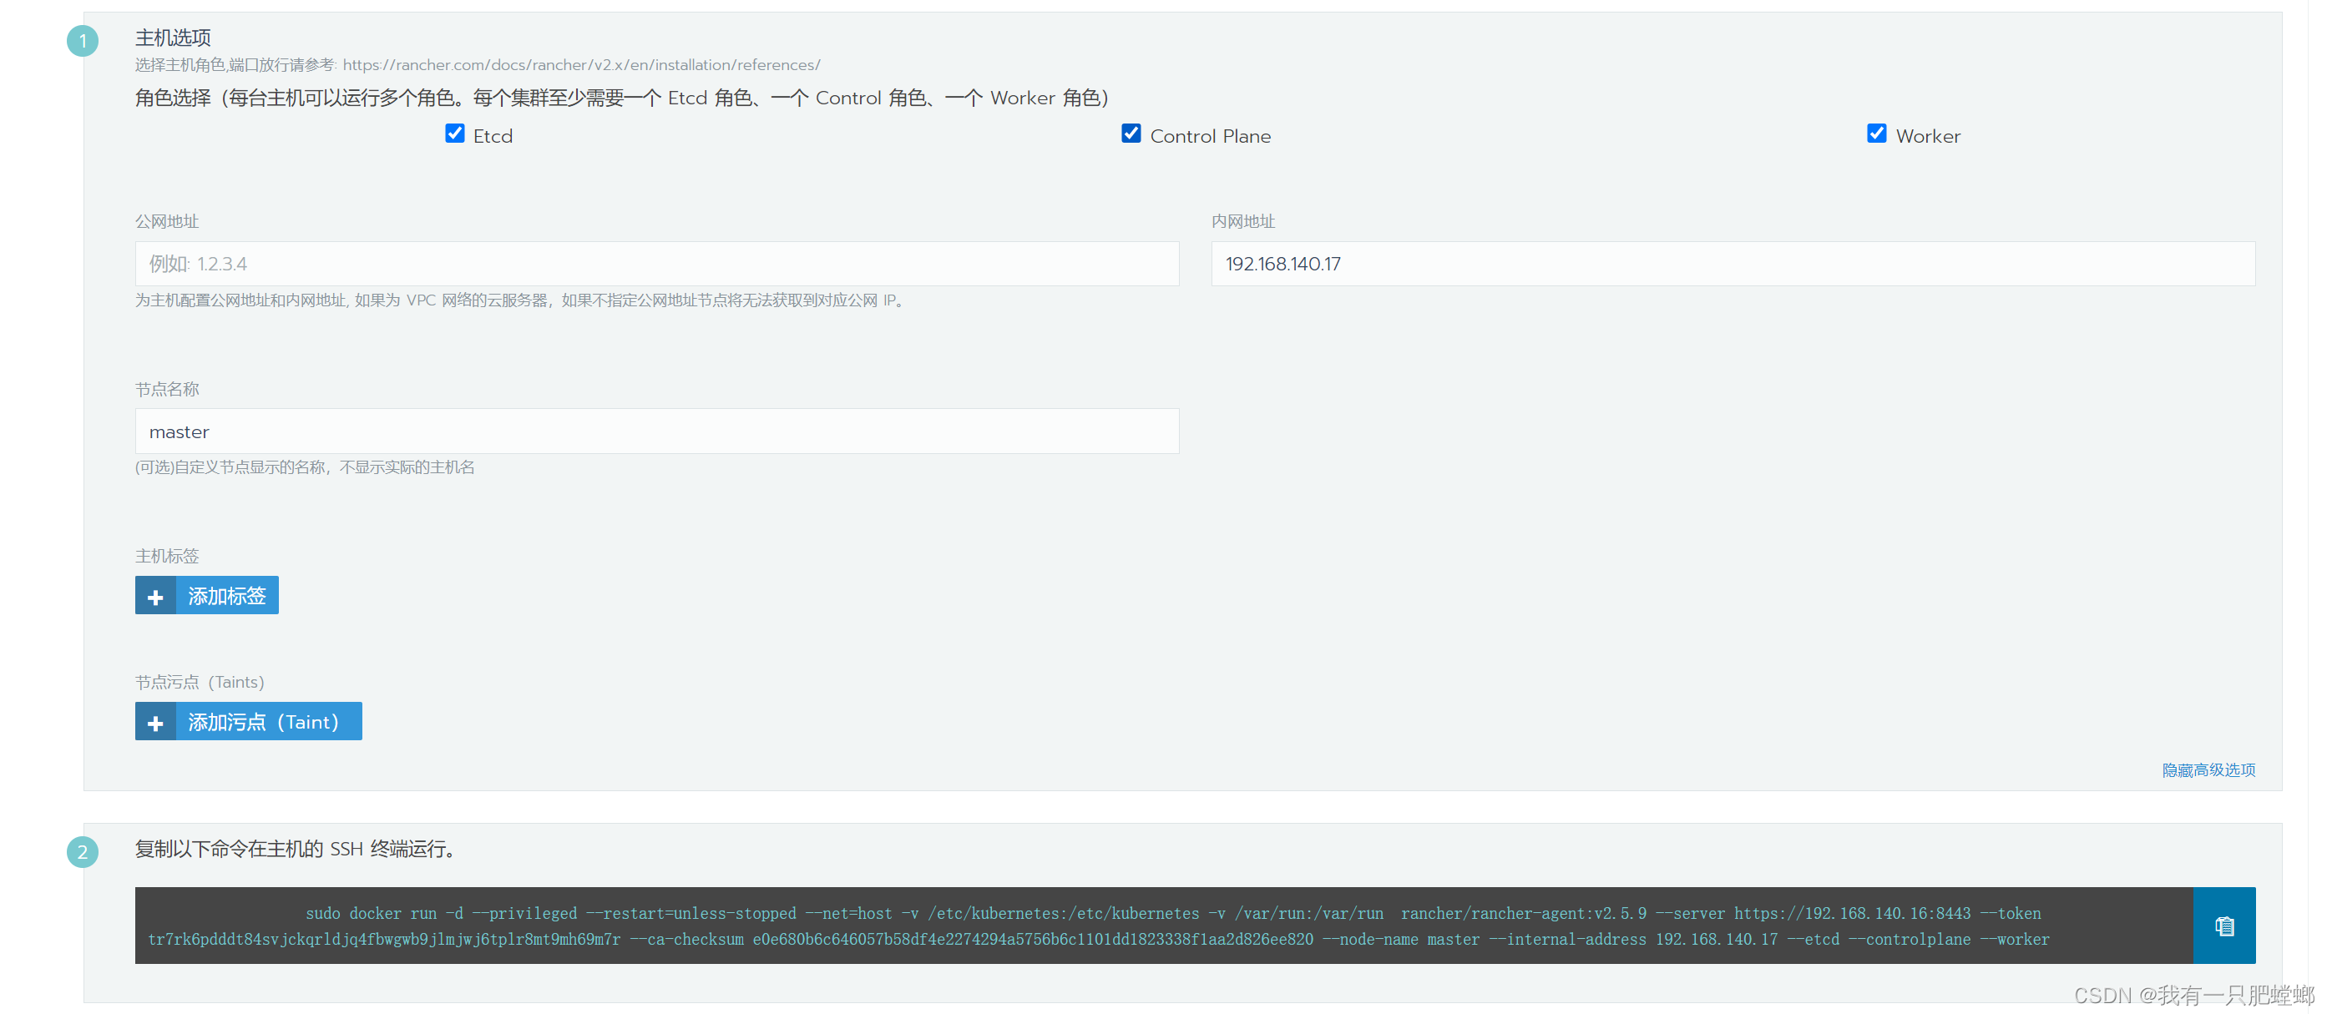
Task: Click the 复制以下命令在主机的 SSH 终端运行 heading
Action: (x=295, y=849)
